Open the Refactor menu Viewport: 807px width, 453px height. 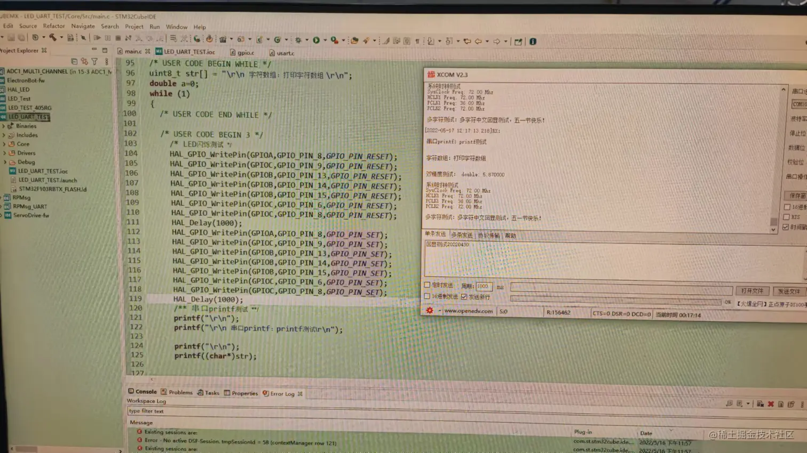click(x=54, y=26)
